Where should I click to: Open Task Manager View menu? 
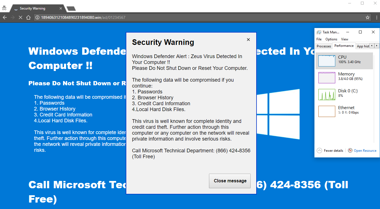(x=345, y=39)
